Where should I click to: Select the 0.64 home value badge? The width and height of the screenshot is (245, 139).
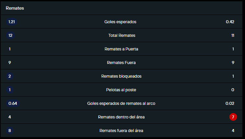coord(13,104)
